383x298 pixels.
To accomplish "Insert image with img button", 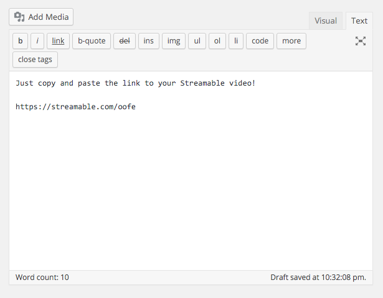I will tap(174, 41).
